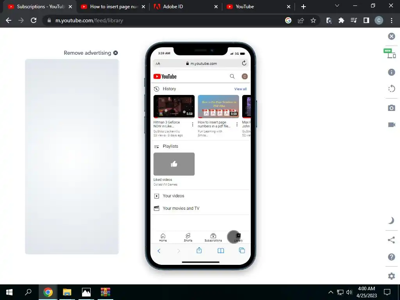This screenshot has height=300, width=400.
Task: Open WinRAR from the taskbar
Action: click(x=105, y=292)
